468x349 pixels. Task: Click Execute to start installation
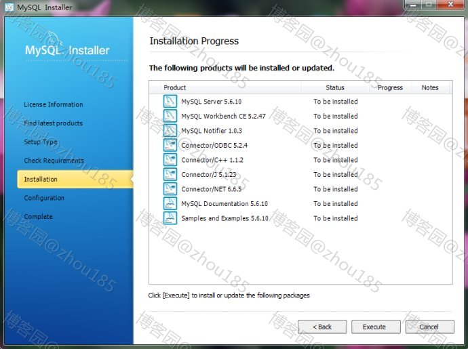[x=376, y=327]
